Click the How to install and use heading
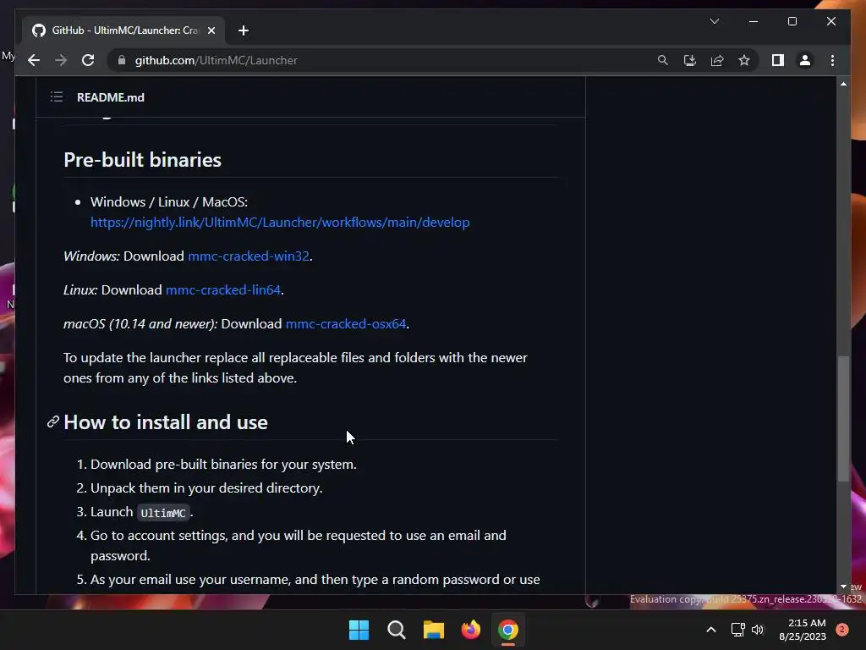The image size is (866, 650). [166, 422]
